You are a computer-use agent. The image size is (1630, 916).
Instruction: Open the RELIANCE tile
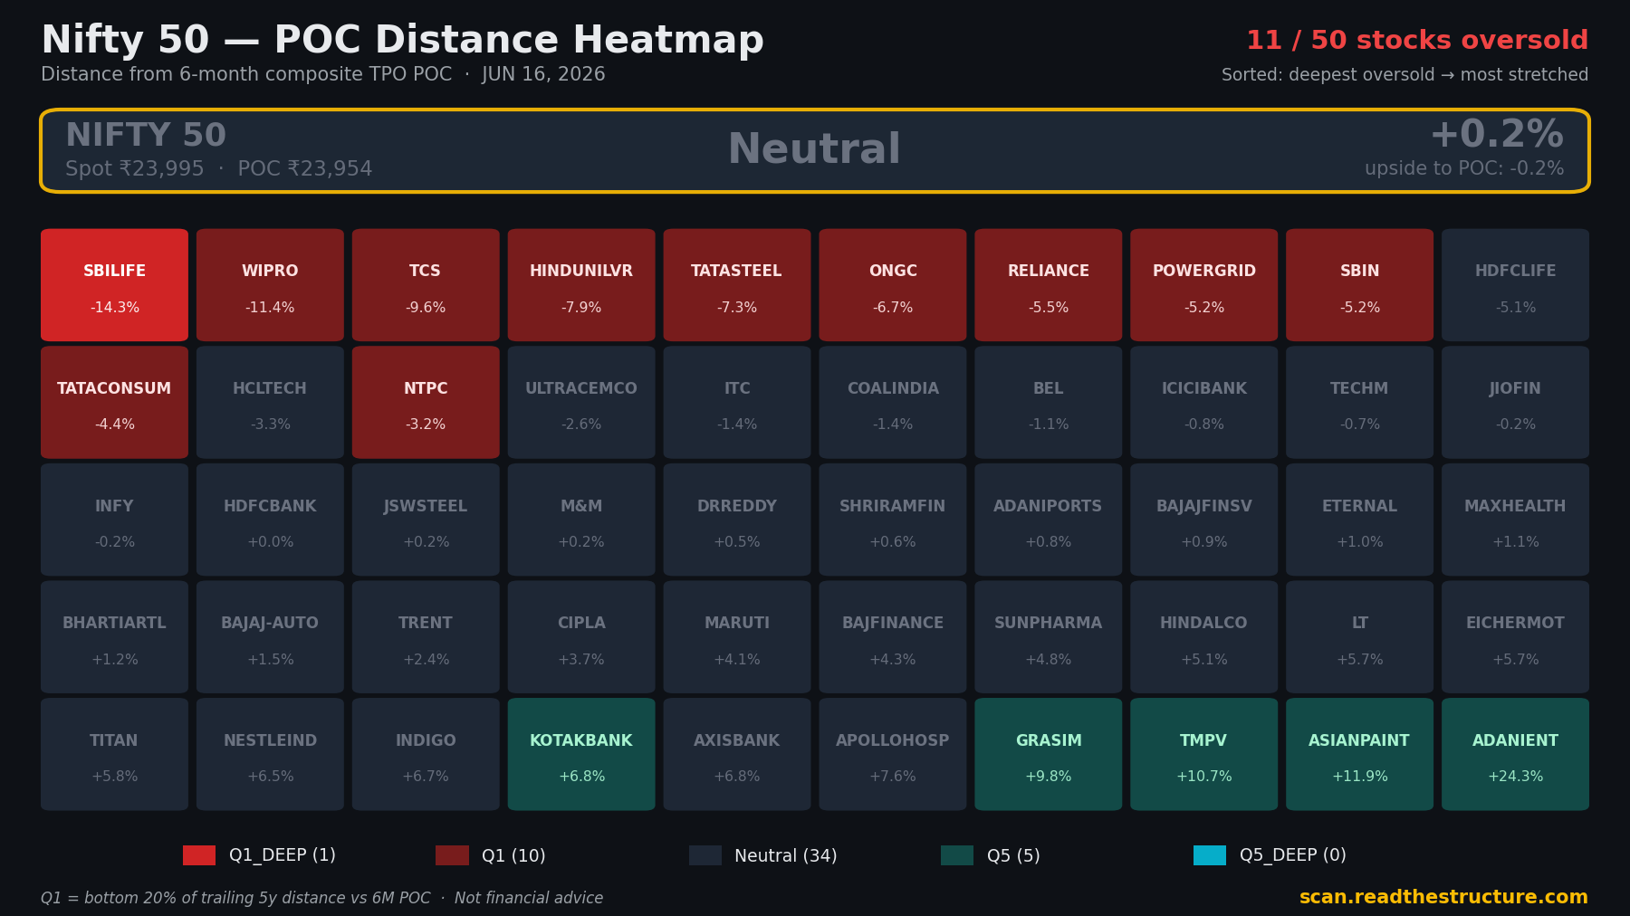(1049, 285)
